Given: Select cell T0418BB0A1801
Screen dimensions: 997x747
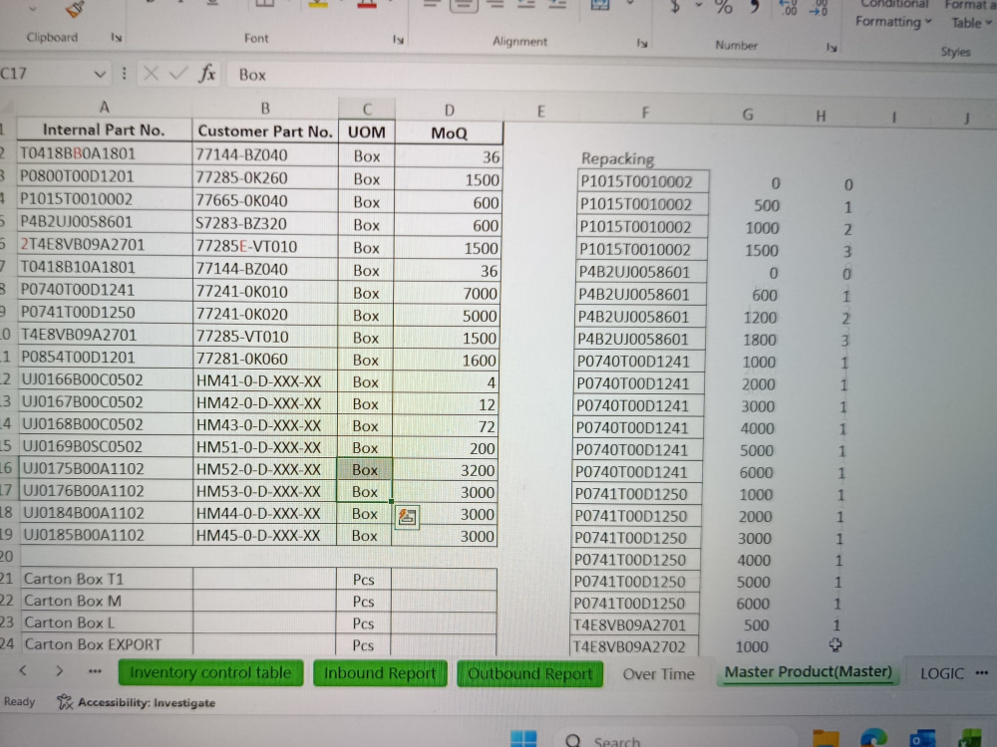Looking at the screenshot, I should 105,153.
